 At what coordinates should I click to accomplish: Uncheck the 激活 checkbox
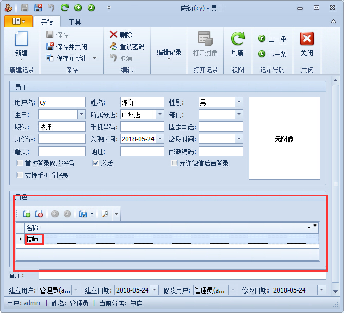[95, 163]
